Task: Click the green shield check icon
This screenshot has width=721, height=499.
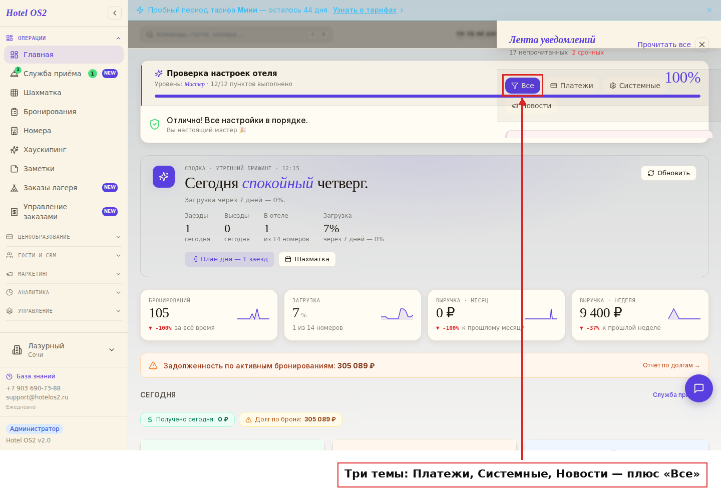Action: pos(155,124)
